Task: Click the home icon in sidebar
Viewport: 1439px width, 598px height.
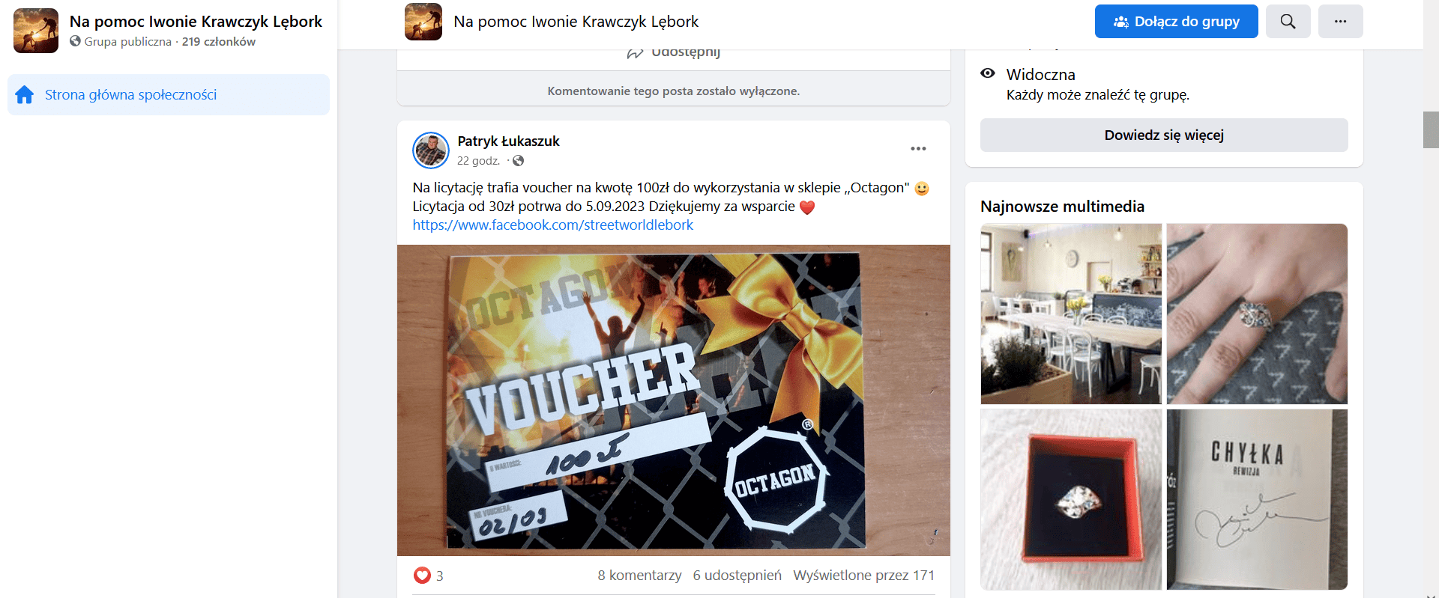Action: pos(25,94)
